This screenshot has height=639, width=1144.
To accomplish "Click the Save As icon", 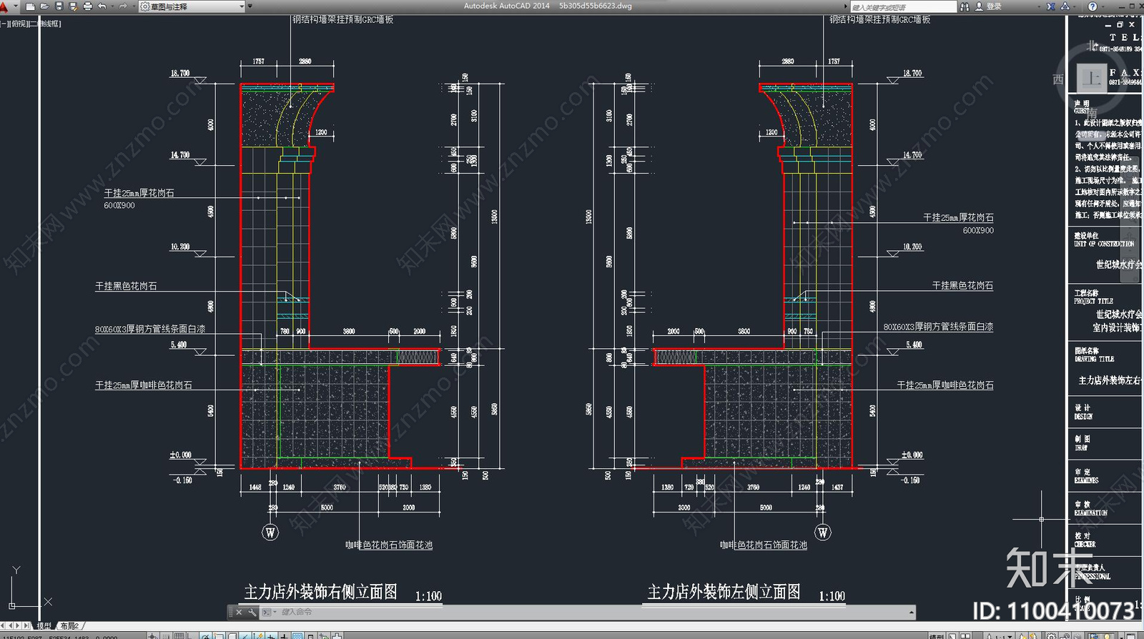I will [x=73, y=6].
